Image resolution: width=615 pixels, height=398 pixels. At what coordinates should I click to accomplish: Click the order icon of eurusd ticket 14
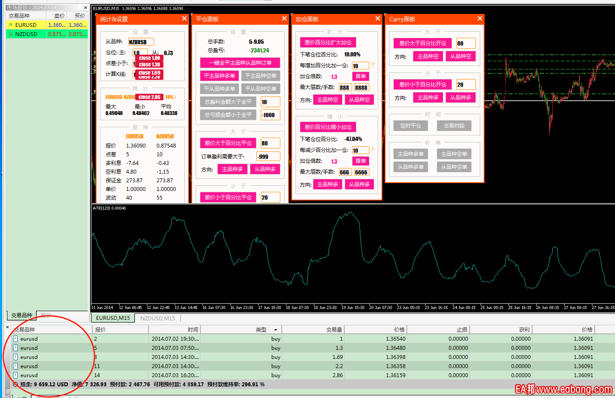pyautogui.click(x=16, y=375)
